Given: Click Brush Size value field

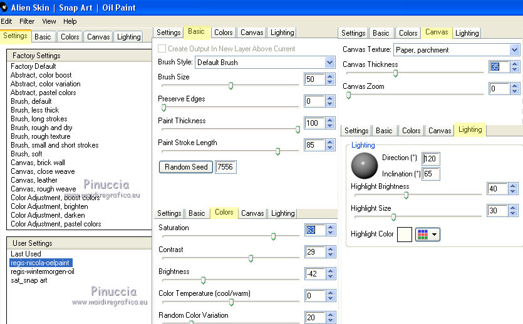Looking at the screenshot, I should [x=314, y=79].
